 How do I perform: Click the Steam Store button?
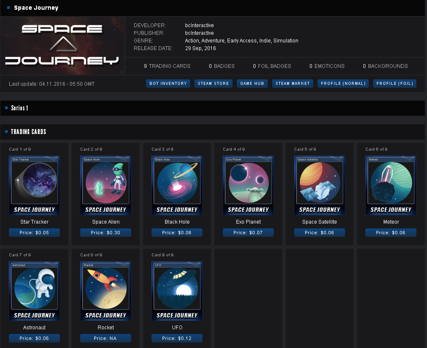pyautogui.click(x=213, y=84)
